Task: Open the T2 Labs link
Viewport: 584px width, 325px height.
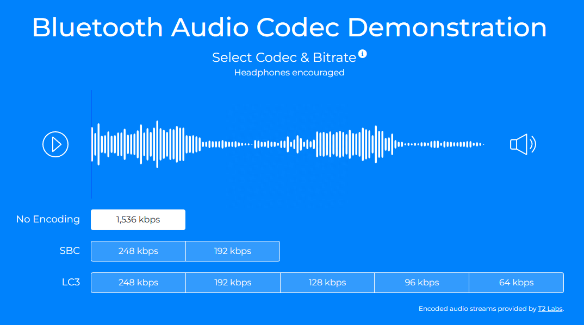Action: coord(550,309)
